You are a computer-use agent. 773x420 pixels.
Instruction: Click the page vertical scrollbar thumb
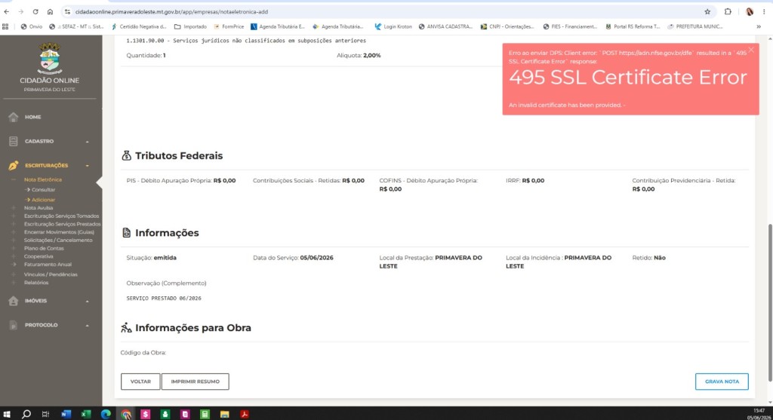769,303
